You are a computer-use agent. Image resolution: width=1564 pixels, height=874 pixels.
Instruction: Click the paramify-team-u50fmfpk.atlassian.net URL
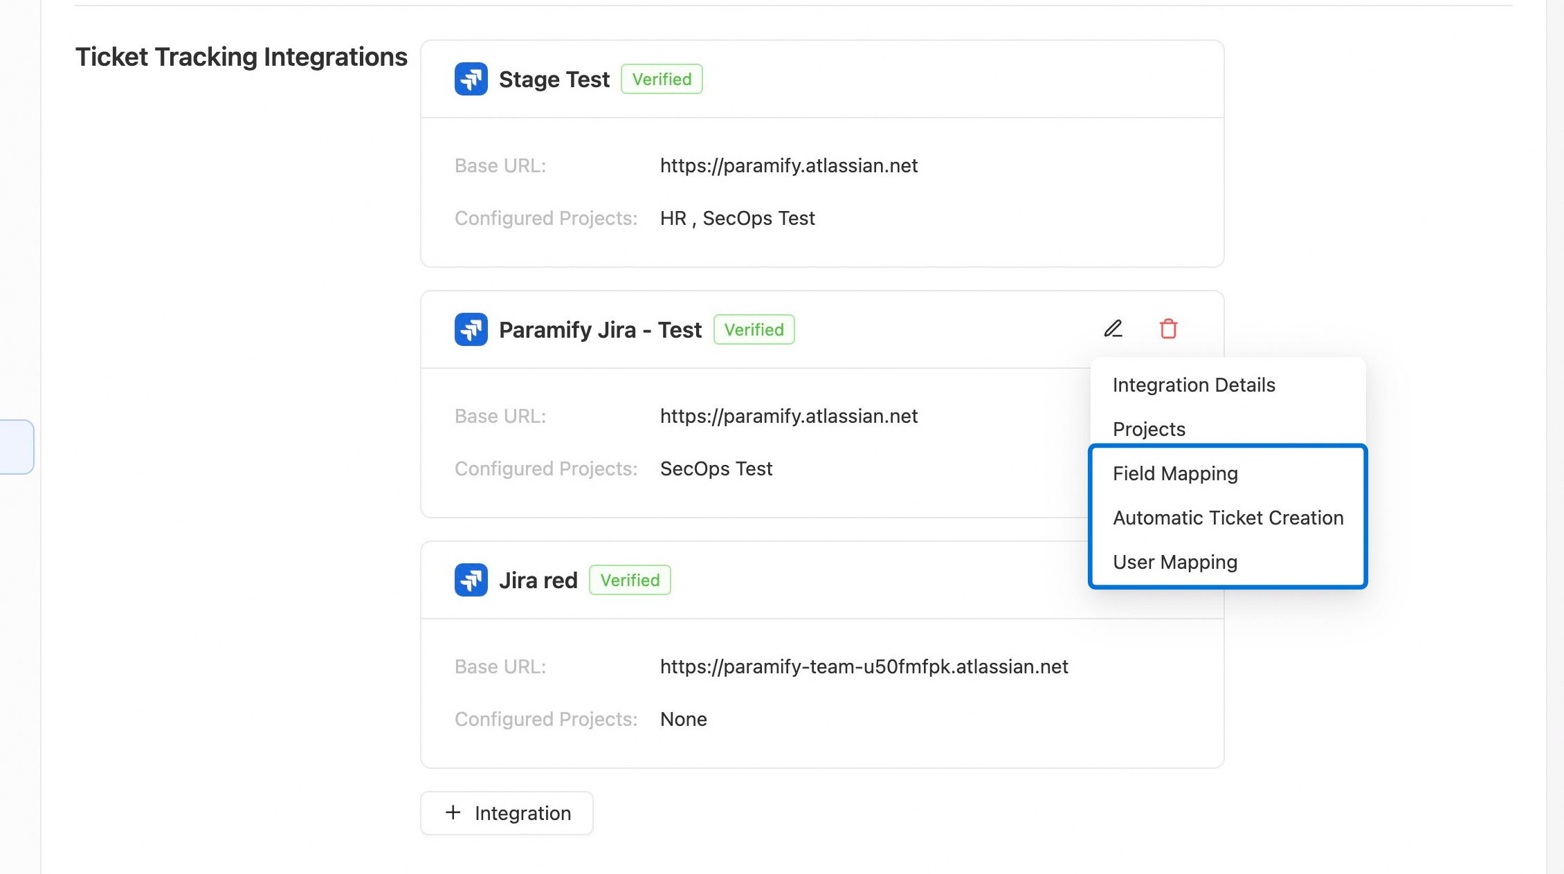tap(864, 667)
